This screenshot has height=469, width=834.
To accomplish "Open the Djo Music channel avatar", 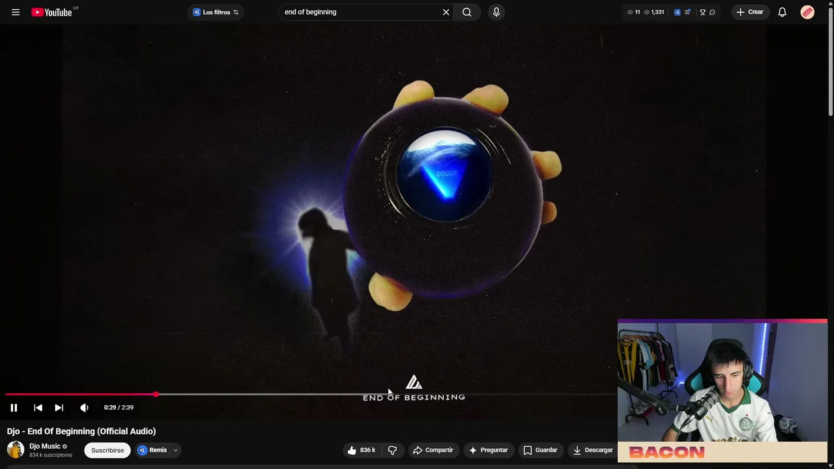I will 16,449.
